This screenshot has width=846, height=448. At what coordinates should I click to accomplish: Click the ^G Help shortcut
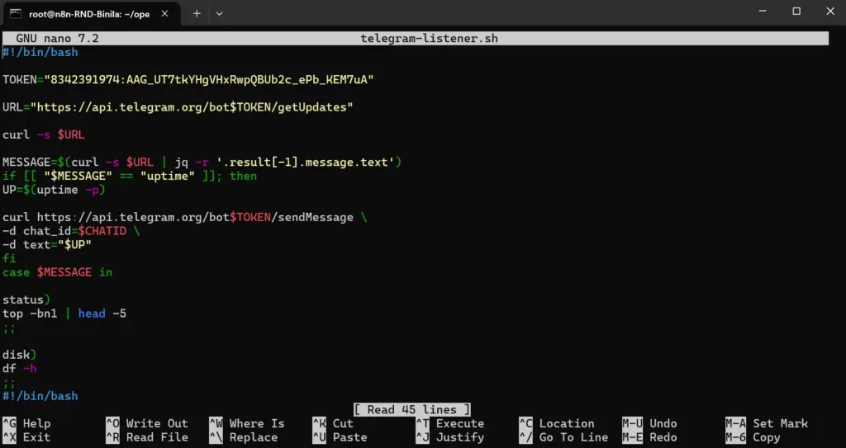click(x=26, y=424)
